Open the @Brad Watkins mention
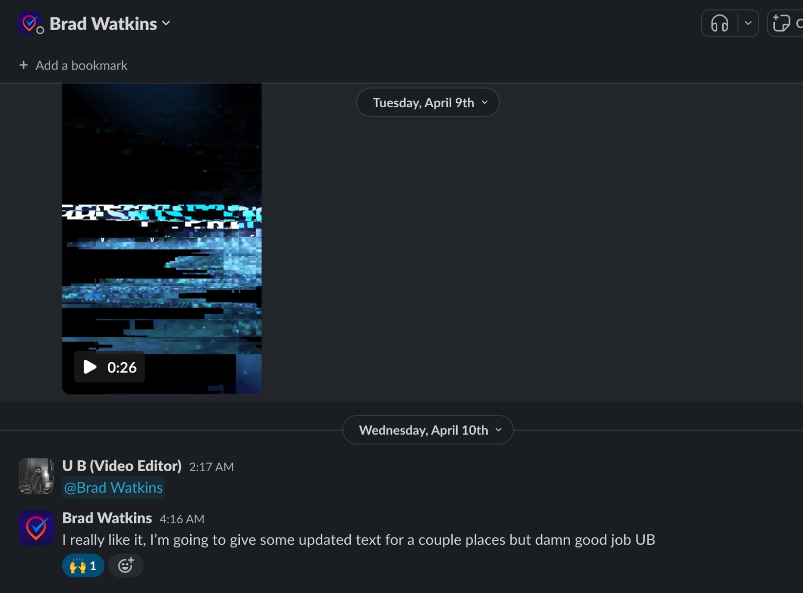 tap(113, 488)
